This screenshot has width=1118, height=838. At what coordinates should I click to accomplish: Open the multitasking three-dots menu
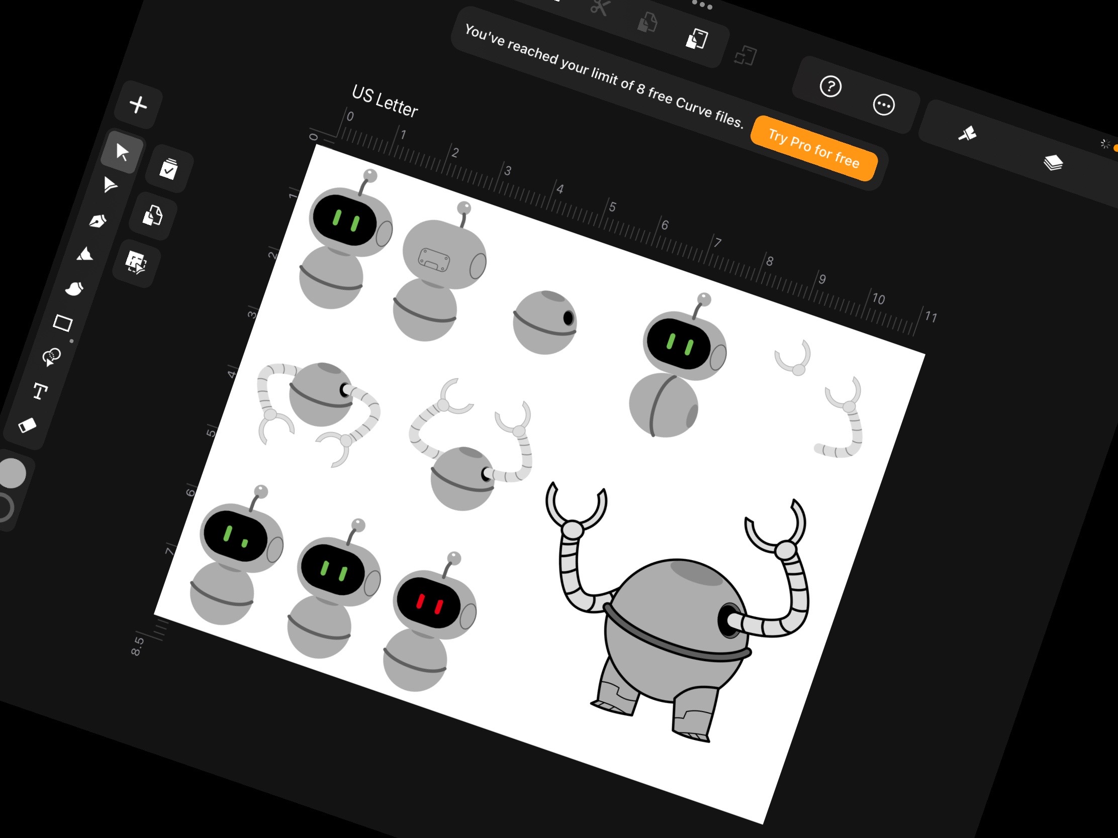point(703,6)
